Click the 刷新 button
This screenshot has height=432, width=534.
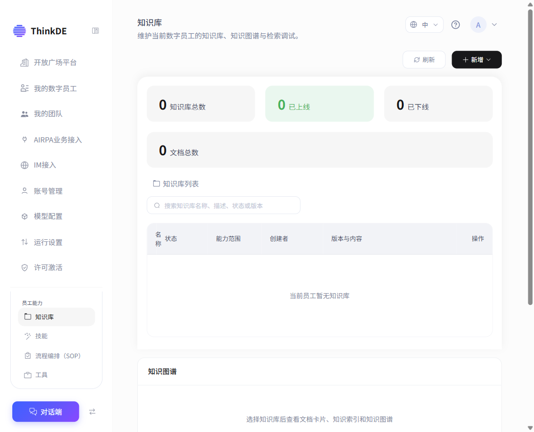coord(424,59)
